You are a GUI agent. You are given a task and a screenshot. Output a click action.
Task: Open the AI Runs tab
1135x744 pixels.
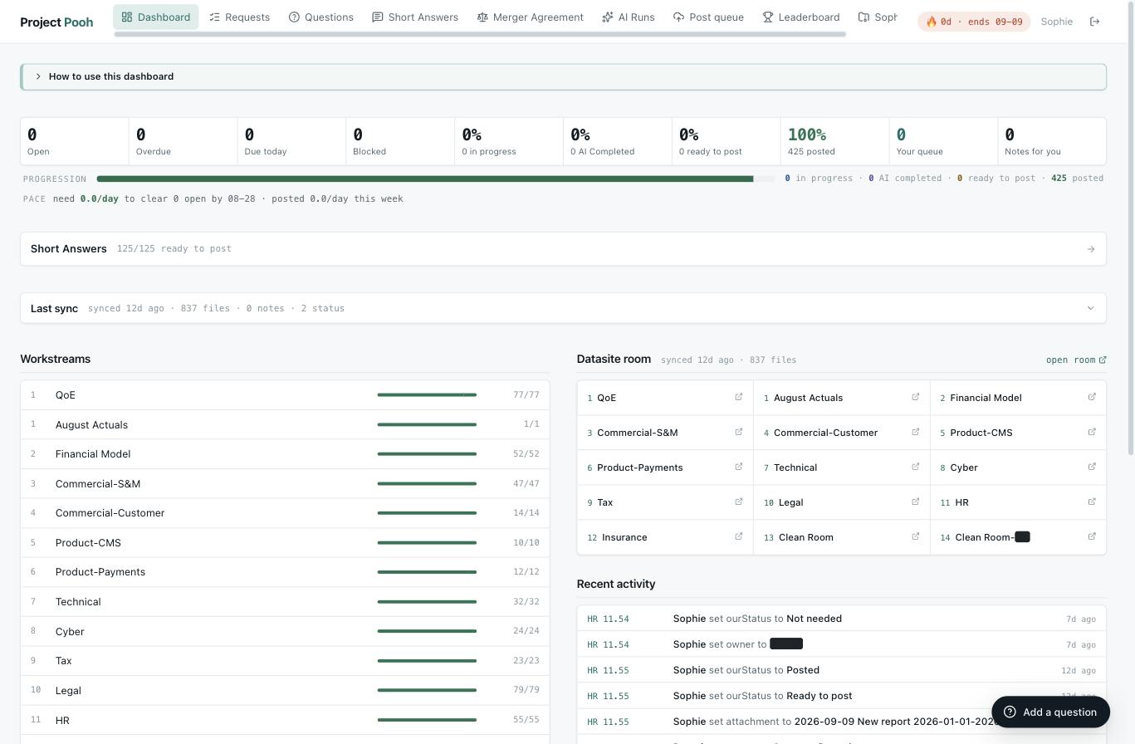tap(629, 17)
